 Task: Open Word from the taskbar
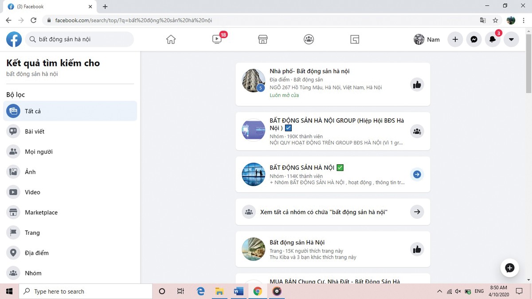click(239, 291)
